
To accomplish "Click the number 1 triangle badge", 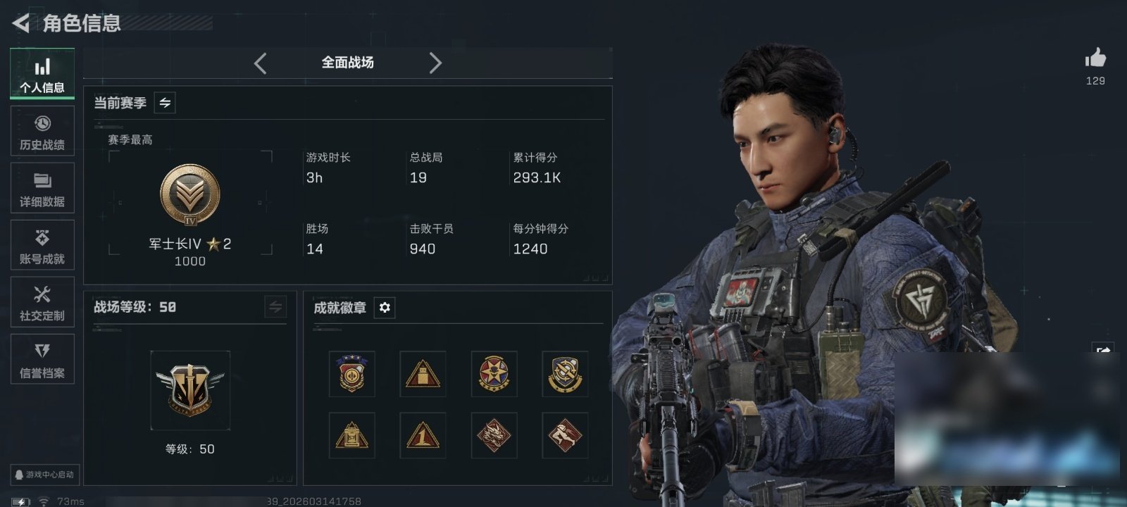I will coord(423,435).
